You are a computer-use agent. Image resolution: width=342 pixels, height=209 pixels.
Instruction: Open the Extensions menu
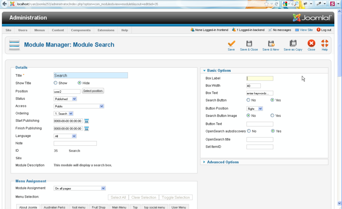[106, 30]
